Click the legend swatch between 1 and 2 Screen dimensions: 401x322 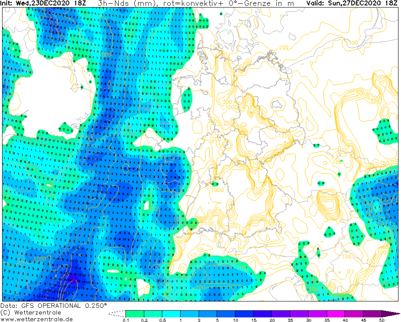tap(189, 313)
